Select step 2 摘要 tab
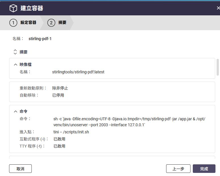220x176 pixels. pyautogui.click(x=57, y=22)
